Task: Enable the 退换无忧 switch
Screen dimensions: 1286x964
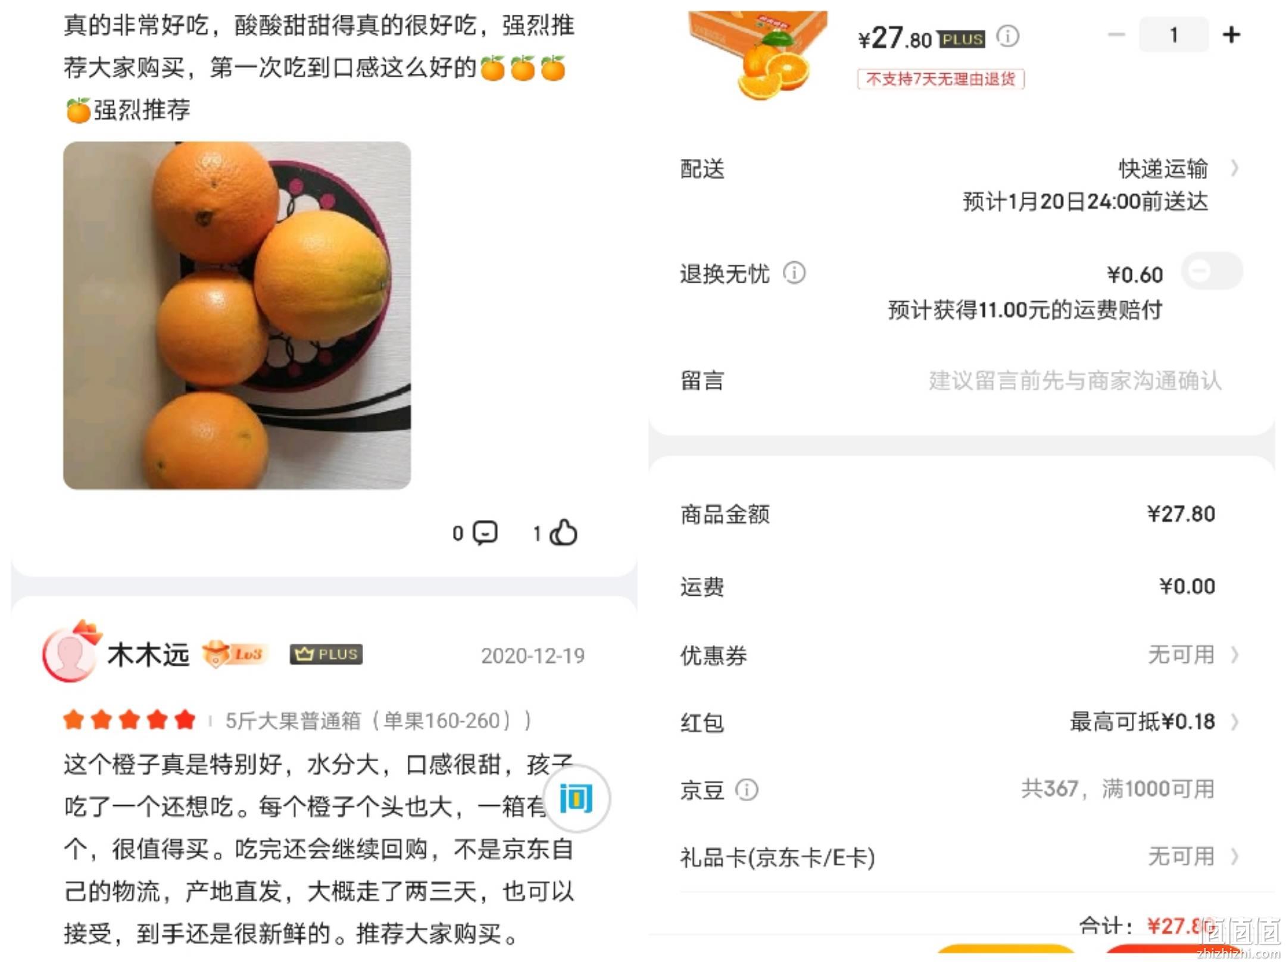Action: tap(1212, 271)
